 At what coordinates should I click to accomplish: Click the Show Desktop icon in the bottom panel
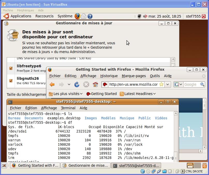(4, 165)
